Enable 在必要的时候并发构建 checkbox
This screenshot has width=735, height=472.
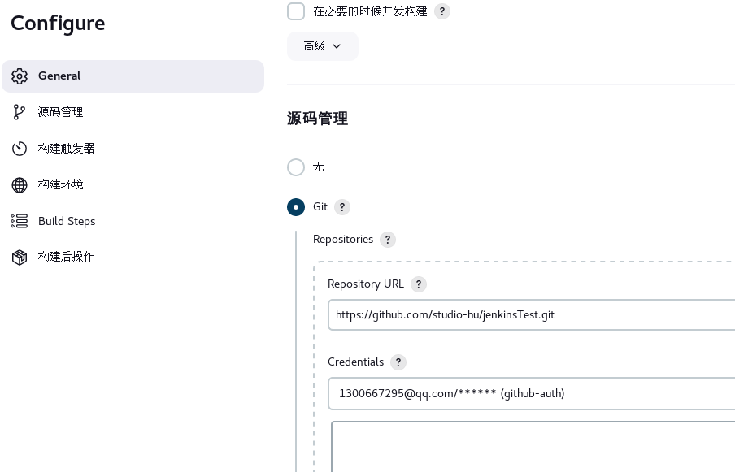point(296,11)
